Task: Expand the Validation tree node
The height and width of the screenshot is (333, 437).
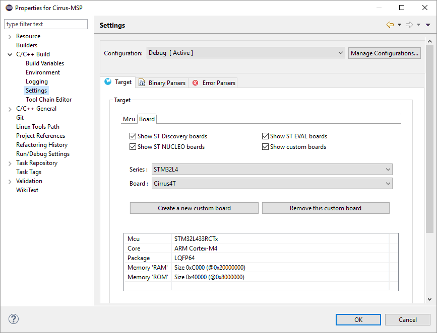Action: pyautogui.click(x=10, y=182)
